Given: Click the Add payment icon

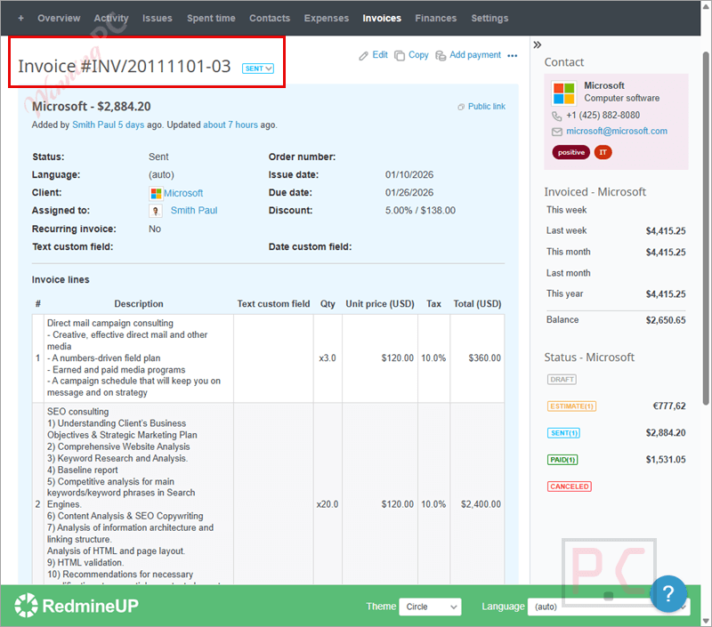Looking at the screenshot, I should [x=441, y=56].
